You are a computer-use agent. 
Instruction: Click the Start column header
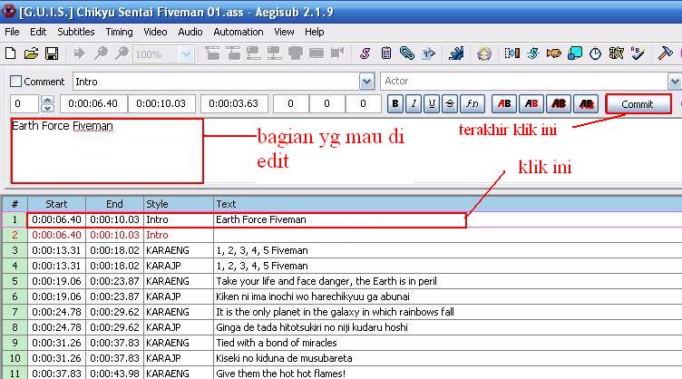click(x=56, y=204)
